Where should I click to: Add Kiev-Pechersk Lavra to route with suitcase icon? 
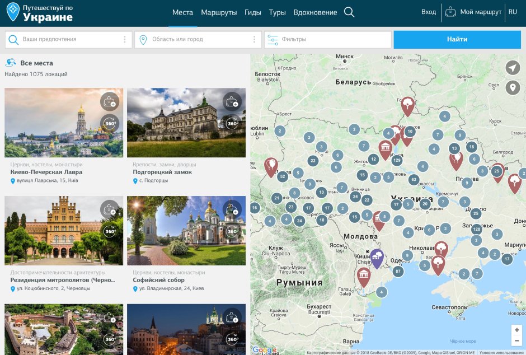point(110,101)
